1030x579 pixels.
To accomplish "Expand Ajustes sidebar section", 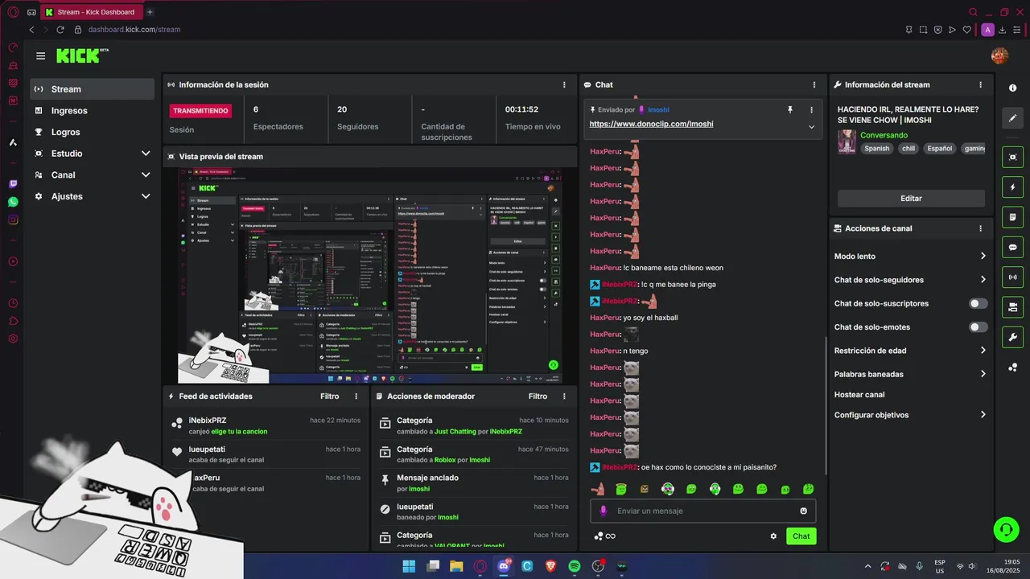I will (146, 196).
